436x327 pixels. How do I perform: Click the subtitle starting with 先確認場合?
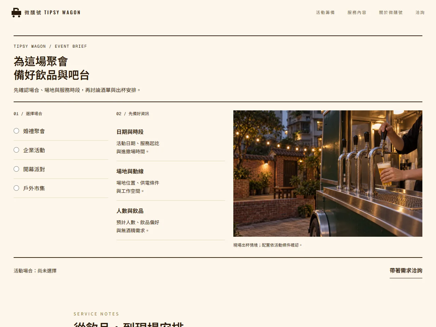point(77,90)
